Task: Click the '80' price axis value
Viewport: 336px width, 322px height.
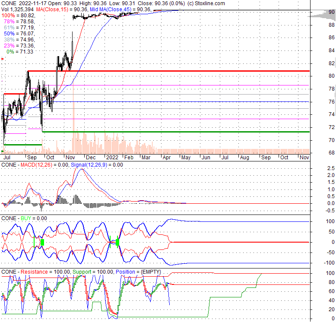Action: coord(332,76)
